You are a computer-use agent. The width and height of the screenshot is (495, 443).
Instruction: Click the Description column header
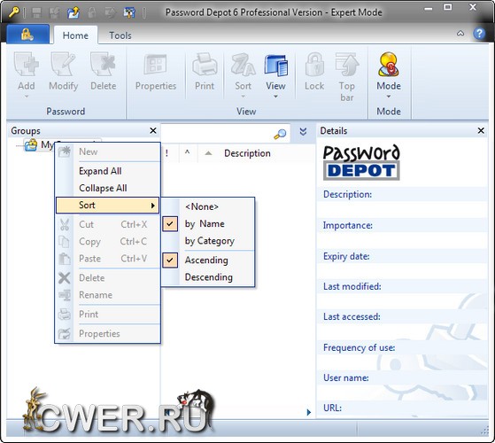247,153
